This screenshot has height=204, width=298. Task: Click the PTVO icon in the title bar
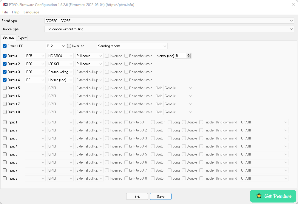point(5,4)
